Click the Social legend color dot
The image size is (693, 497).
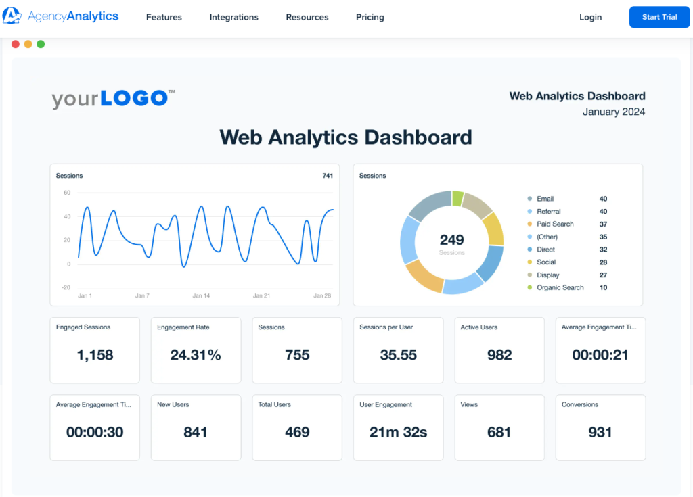pyautogui.click(x=529, y=262)
